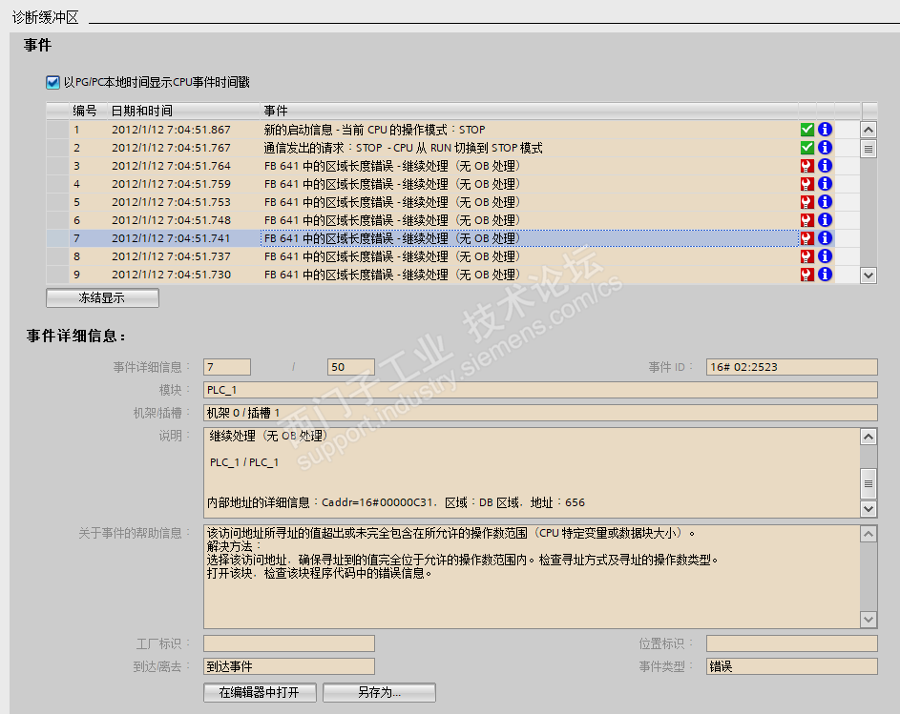Click event list scrollbar up arrow
Screen dimensions: 900x714
click(869, 131)
